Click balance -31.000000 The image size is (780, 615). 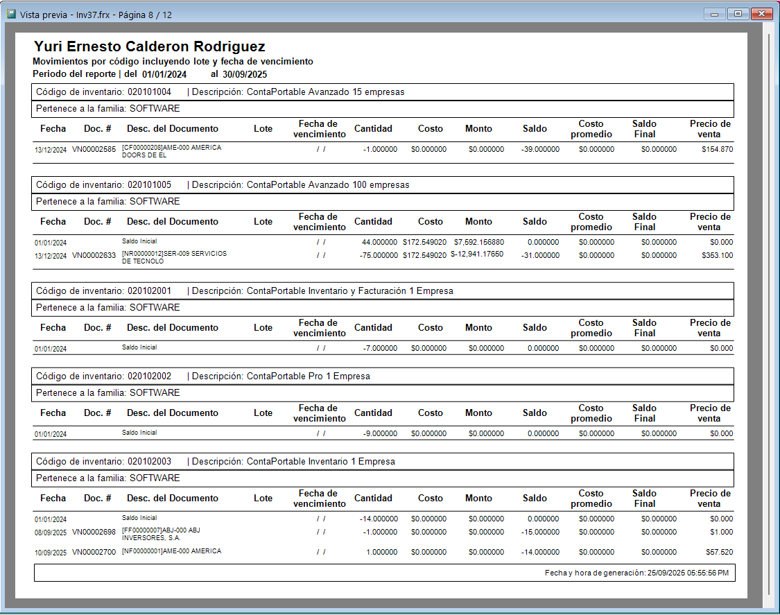[540, 255]
